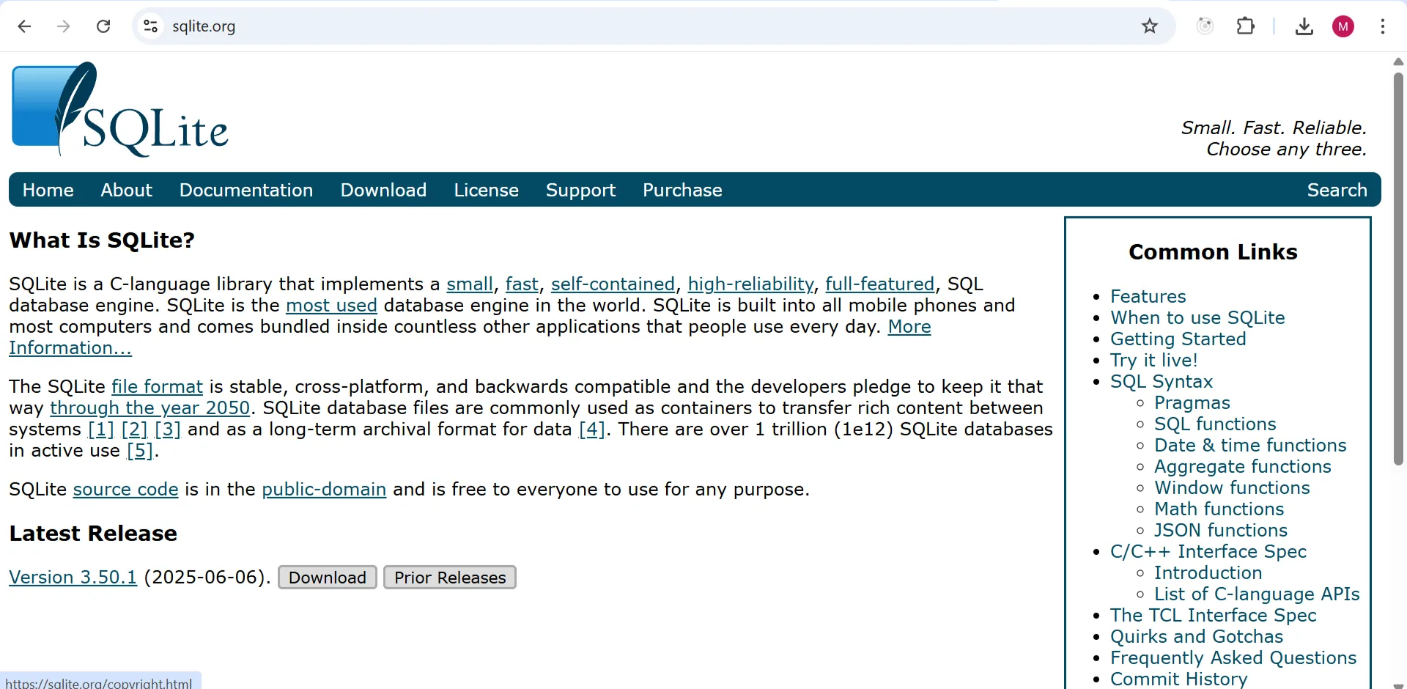
Task: Open the Documentation menu item
Action: click(245, 190)
